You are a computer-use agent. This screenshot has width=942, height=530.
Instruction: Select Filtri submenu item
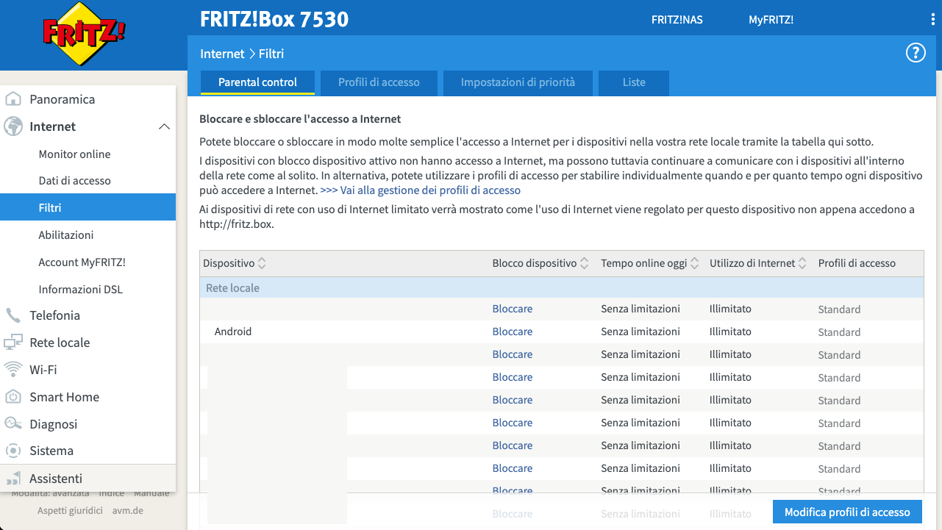tap(88, 207)
